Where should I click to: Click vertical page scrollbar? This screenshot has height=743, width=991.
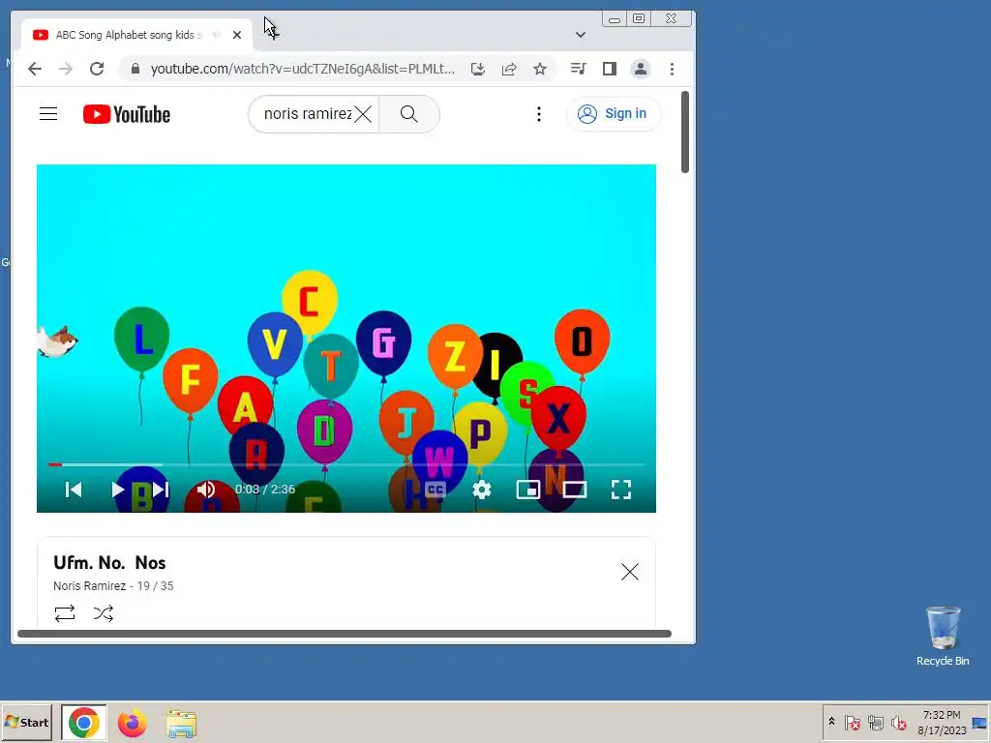(685, 132)
